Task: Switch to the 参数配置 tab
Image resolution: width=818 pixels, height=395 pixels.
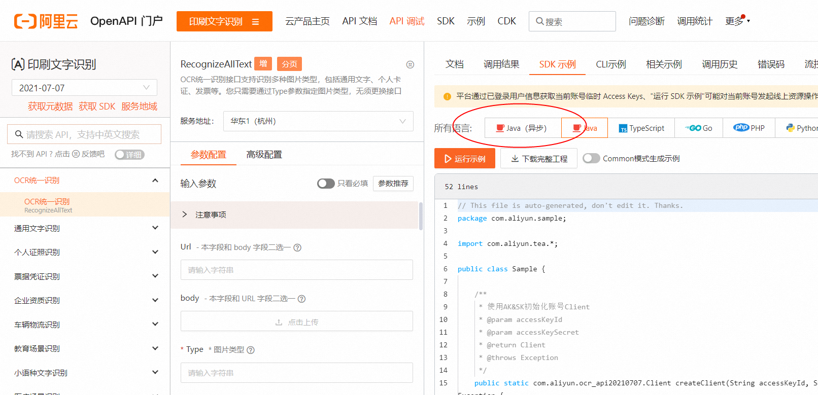Action: point(208,155)
